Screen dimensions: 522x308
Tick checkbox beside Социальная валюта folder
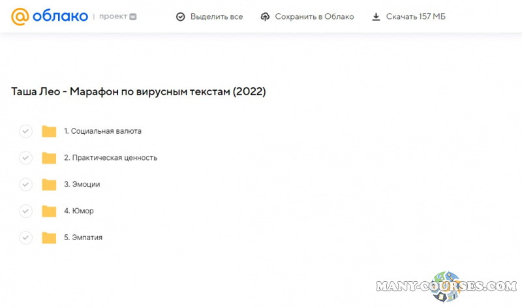[x=25, y=131]
